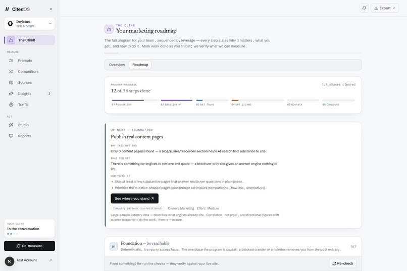Click the 5/7 count on Foundation row

coord(353,247)
